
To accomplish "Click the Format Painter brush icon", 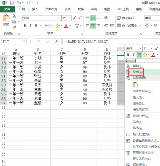I will click(x=14, y=27).
